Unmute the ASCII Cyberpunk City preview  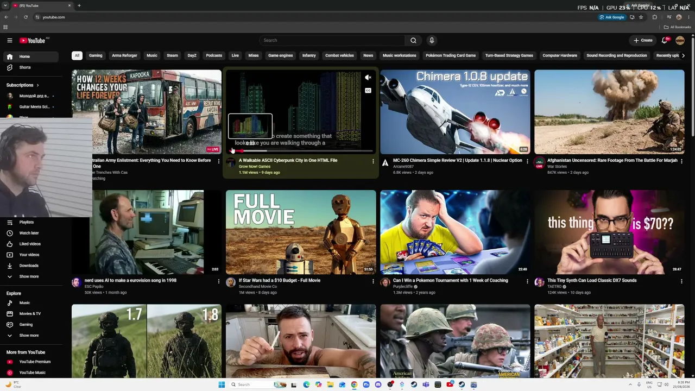[x=368, y=78]
